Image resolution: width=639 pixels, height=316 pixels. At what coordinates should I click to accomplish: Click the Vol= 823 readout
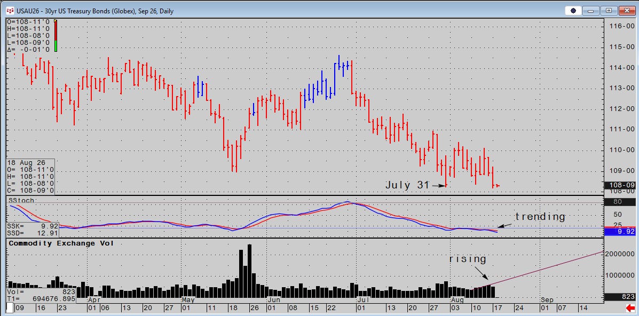pyautogui.click(x=41, y=292)
